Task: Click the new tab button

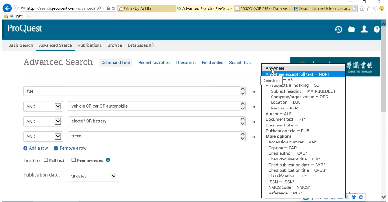Action: [x=354, y=8]
